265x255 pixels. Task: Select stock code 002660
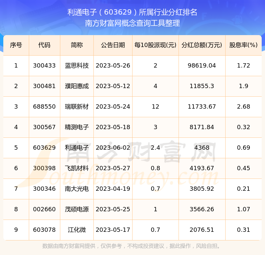pyautogui.click(x=44, y=209)
